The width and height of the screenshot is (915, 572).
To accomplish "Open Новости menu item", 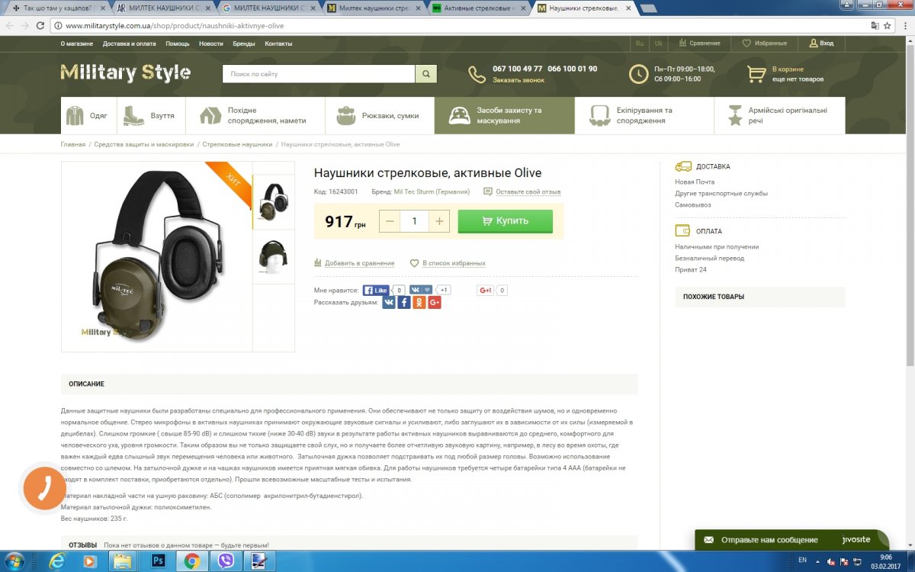I will coord(211,43).
